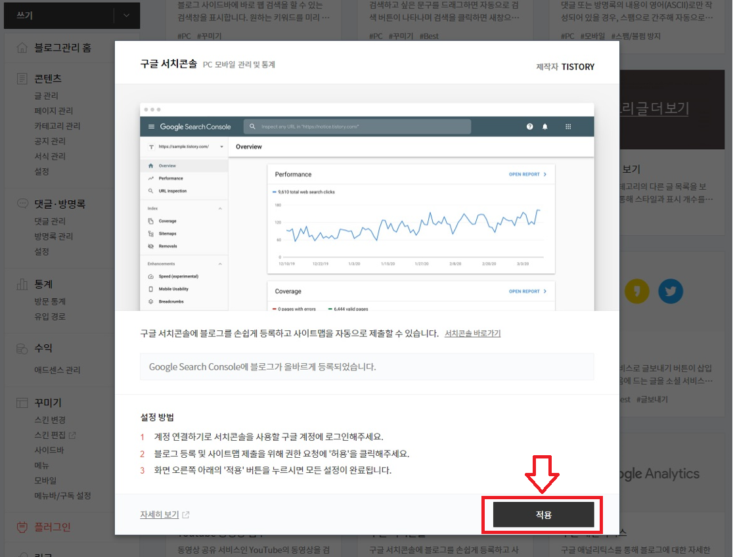
Task: Open 스킨 변경 in the sidebar
Action: point(50,420)
